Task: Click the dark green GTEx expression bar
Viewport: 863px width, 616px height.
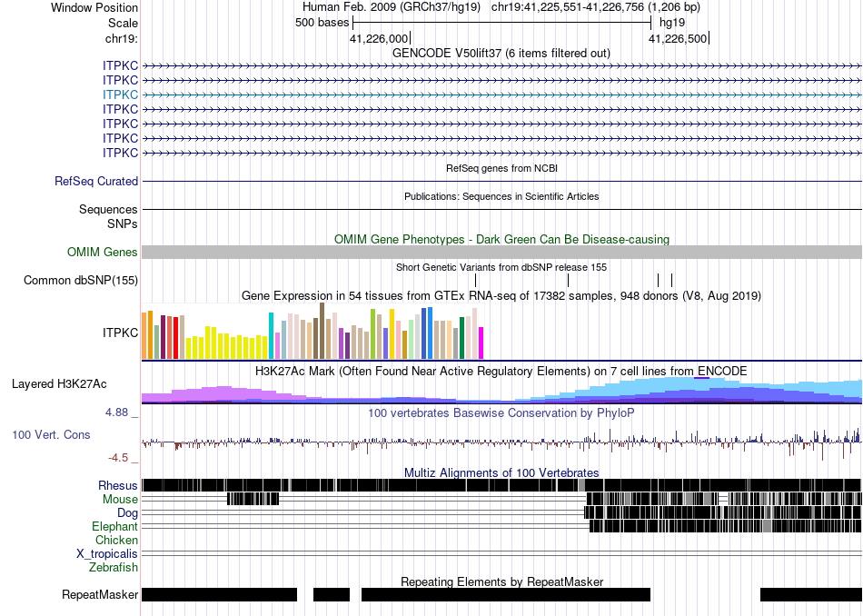Action: [461, 338]
